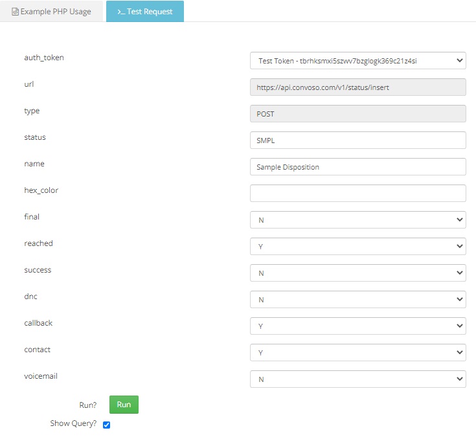The image size is (476, 437).
Task: Switch to the Example PHP Usage tab
Action: click(x=51, y=12)
